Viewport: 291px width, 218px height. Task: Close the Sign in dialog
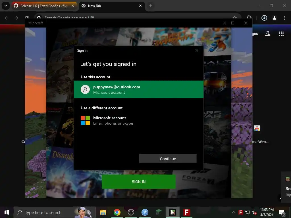pyautogui.click(x=197, y=51)
